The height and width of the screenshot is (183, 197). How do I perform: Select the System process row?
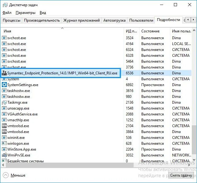pos(96,79)
